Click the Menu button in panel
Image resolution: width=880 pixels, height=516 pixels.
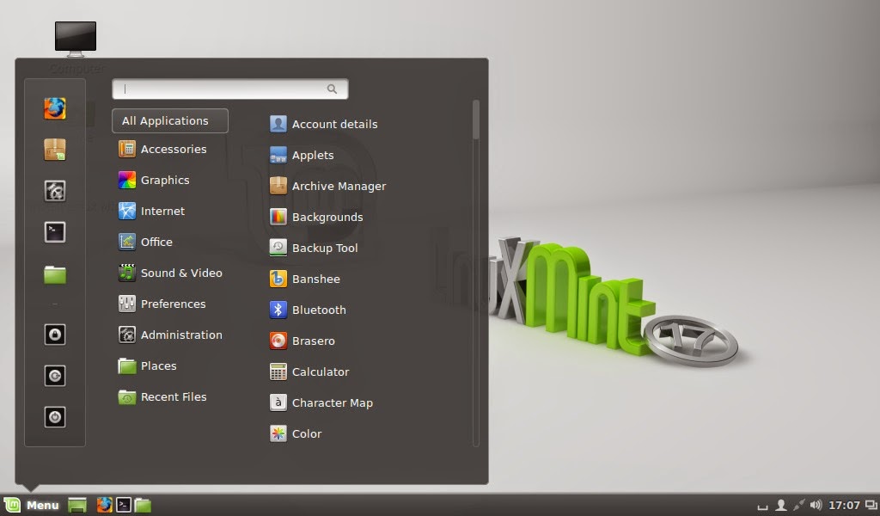pos(32,506)
